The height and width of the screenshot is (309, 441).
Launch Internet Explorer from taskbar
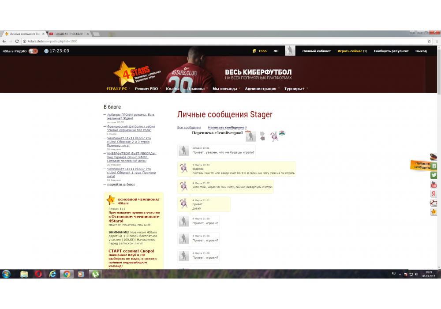[52, 274]
